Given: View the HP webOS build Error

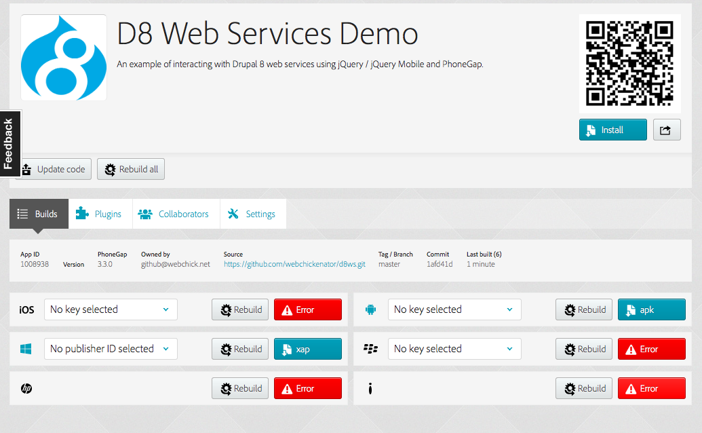Looking at the screenshot, I should tap(307, 388).
